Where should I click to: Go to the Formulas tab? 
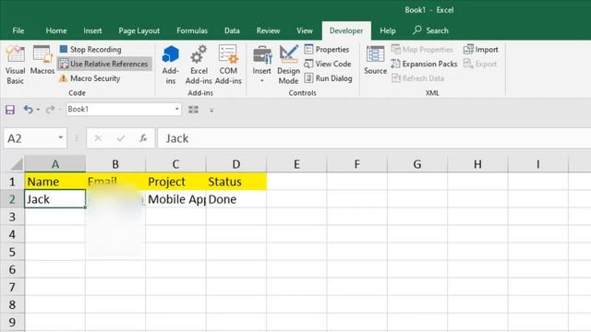192,30
